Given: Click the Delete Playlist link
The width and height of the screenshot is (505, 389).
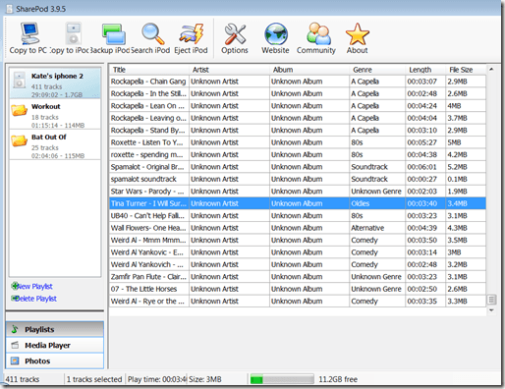Looking at the screenshot, I should [x=34, y=299].
